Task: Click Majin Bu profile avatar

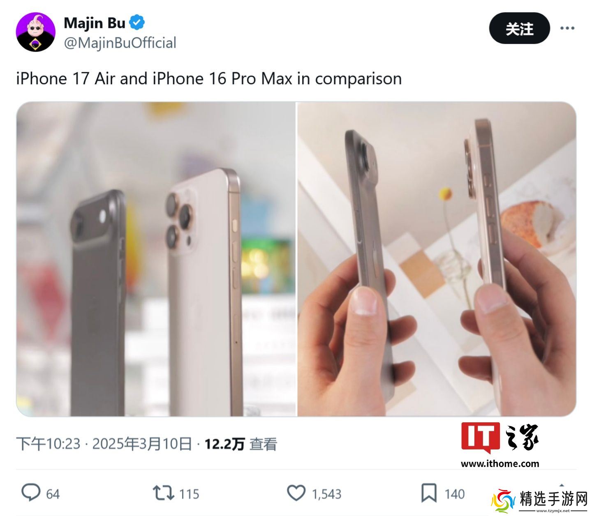Action: coord(36,32)
